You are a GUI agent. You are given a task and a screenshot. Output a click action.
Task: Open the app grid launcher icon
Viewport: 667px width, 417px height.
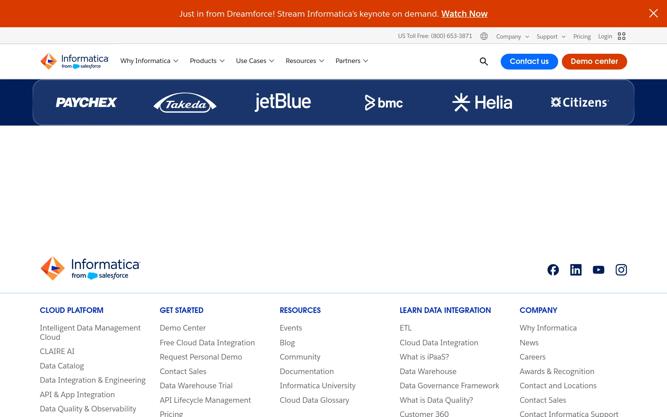[x=622, y=36]
